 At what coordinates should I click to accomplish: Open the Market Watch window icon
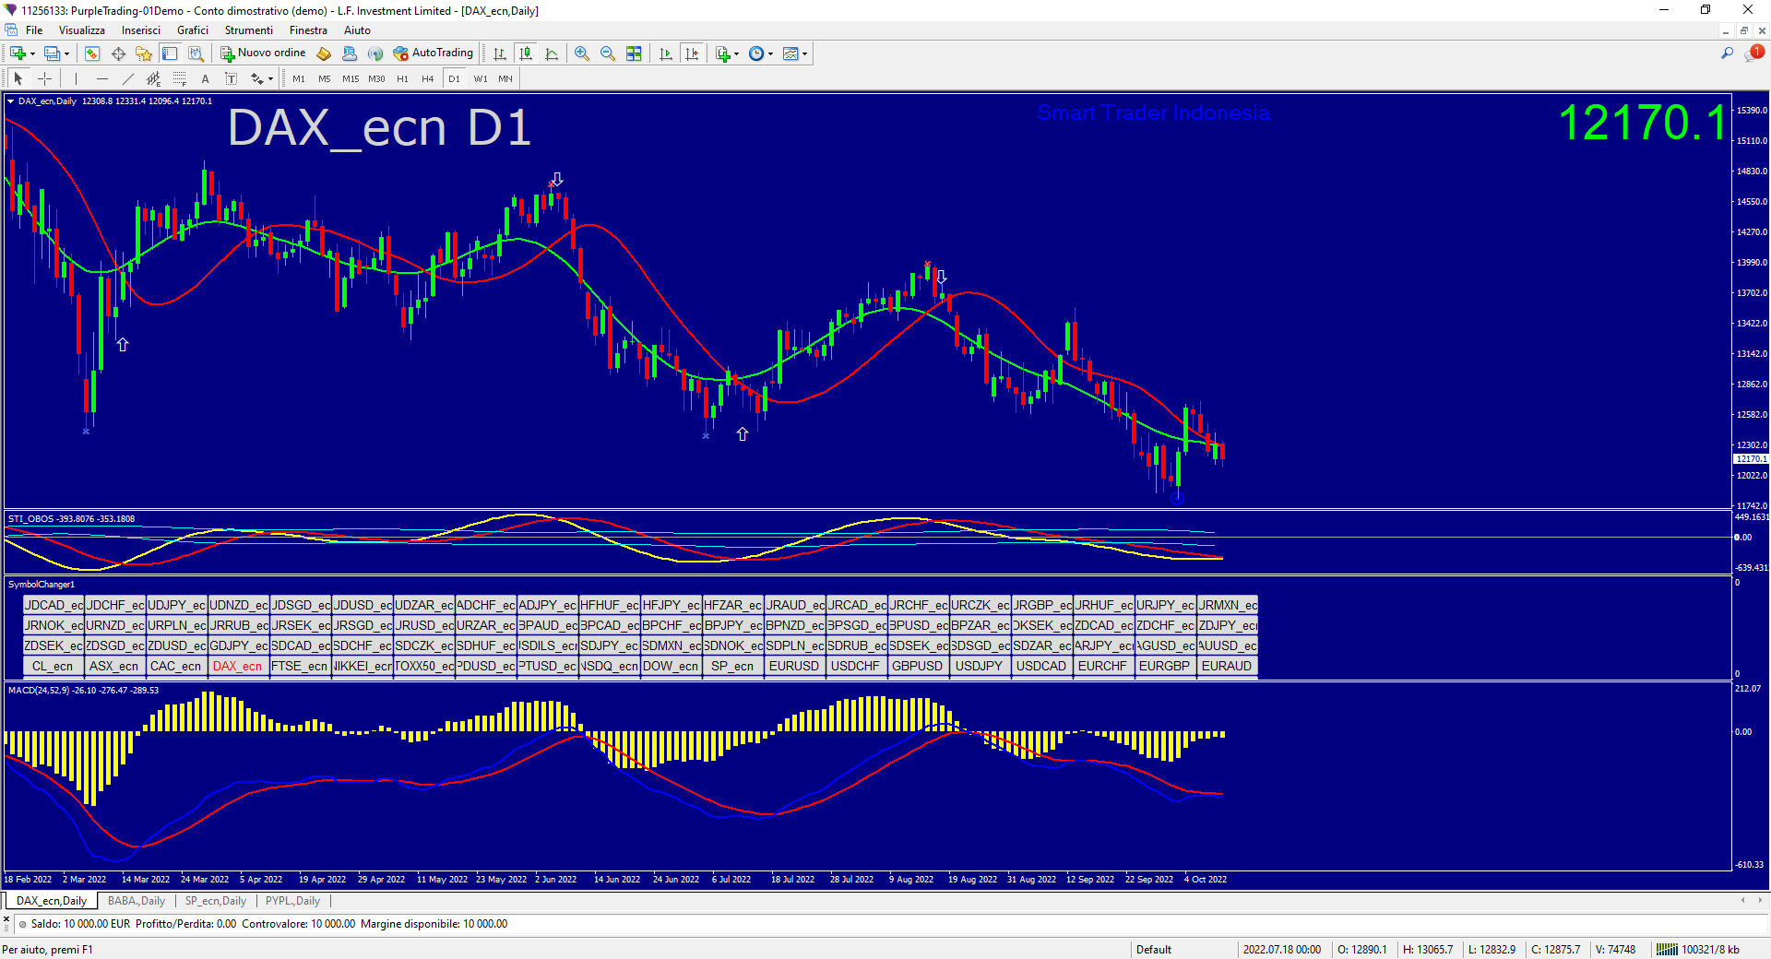click(92, 53)
